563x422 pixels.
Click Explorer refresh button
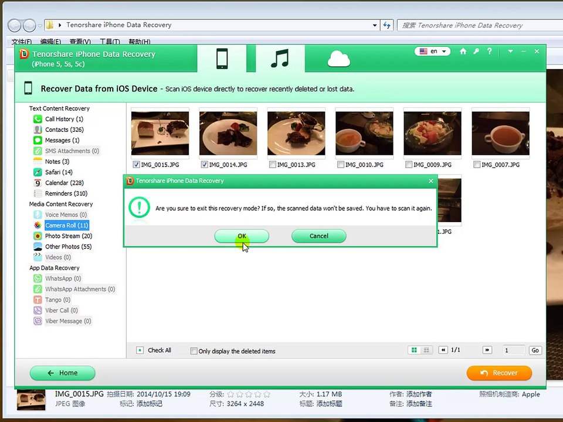point(386,25)
